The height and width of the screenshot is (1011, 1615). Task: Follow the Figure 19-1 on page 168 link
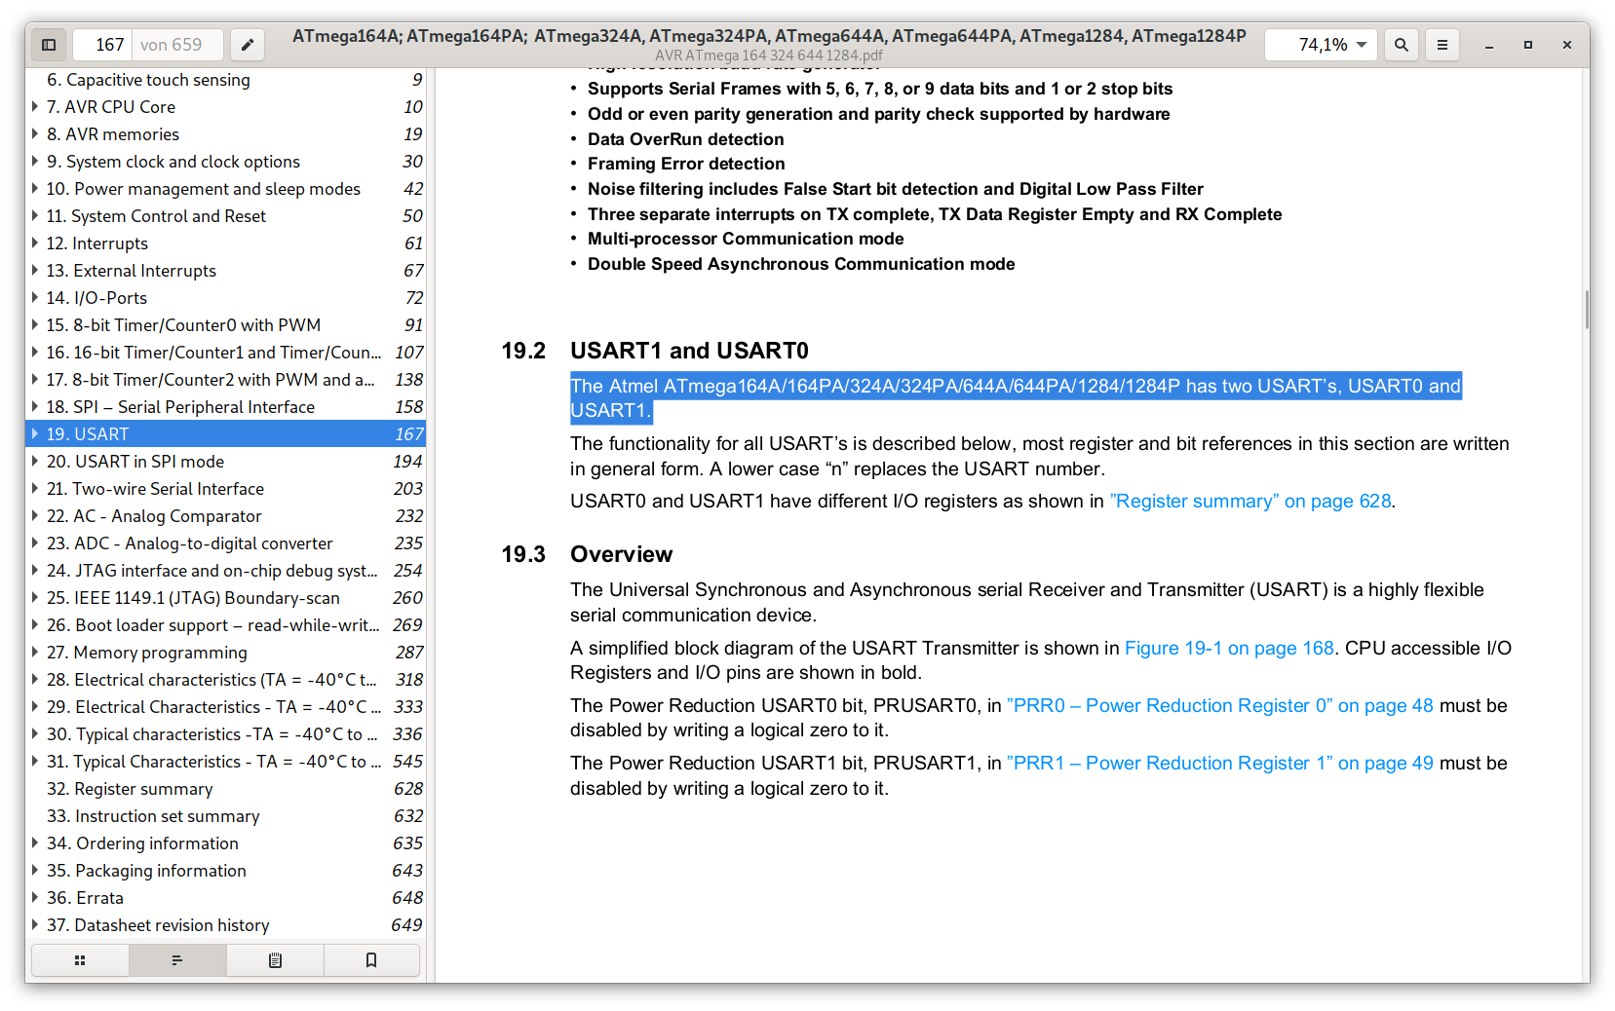pyautogui.click(x=1229, y=649)
